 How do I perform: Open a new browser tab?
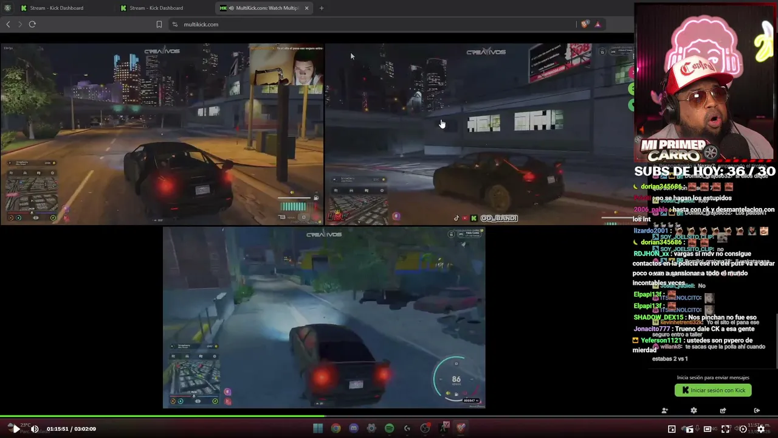click(x=322, y=8)
